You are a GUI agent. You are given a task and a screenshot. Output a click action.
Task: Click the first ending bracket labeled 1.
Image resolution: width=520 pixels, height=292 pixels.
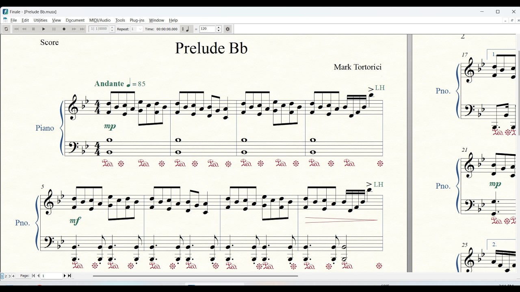(501, 54)
